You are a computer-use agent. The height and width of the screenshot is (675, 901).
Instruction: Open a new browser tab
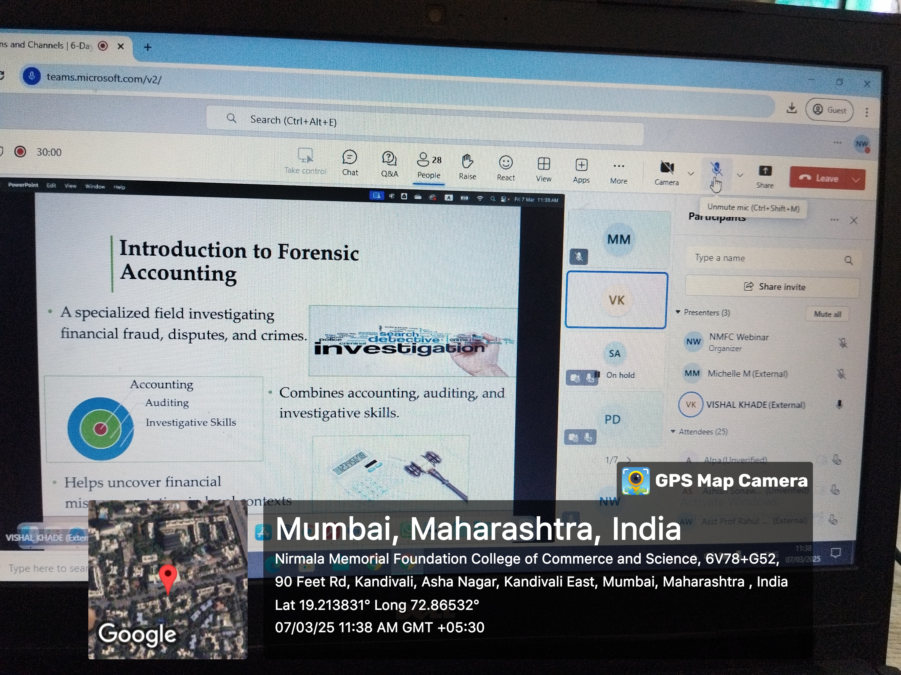click(x=147, y=47)
